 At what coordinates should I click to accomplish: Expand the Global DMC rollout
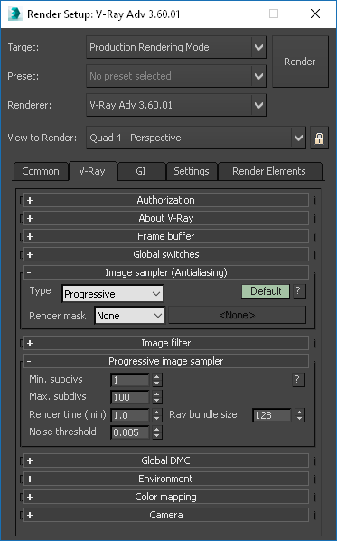(x=165, y=460)
